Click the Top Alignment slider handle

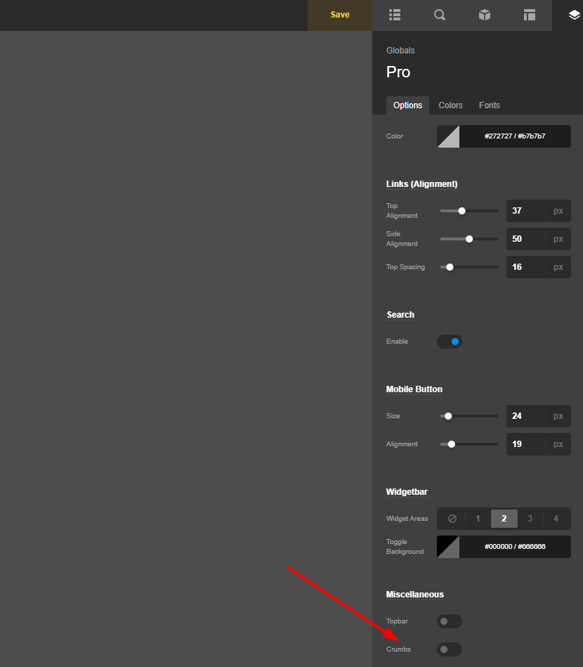tap(461, 211)
